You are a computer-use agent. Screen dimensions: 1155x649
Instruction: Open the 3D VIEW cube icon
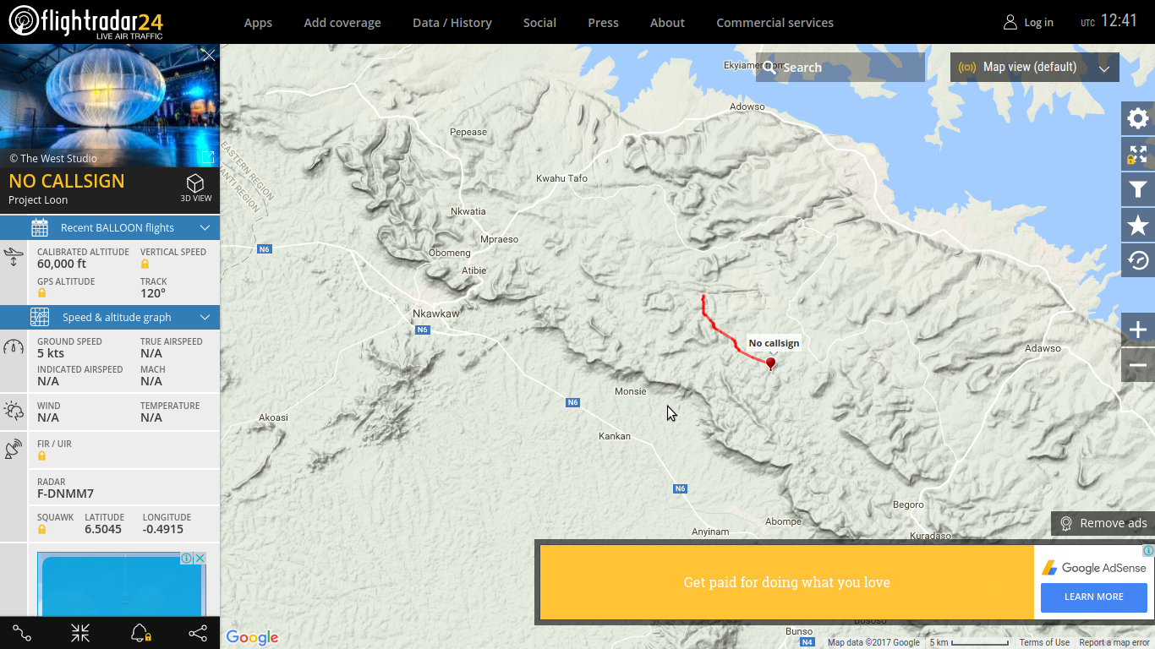tap(195, 188)
